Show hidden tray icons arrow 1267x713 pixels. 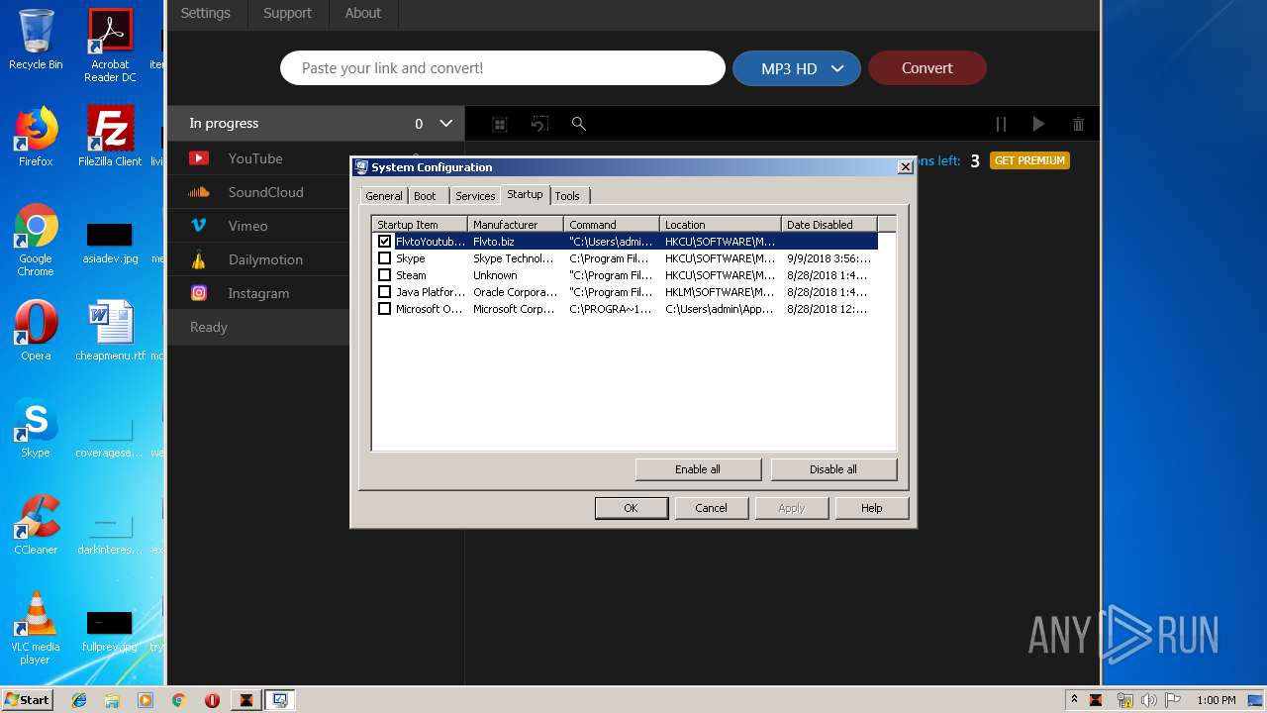[1074, 700]
